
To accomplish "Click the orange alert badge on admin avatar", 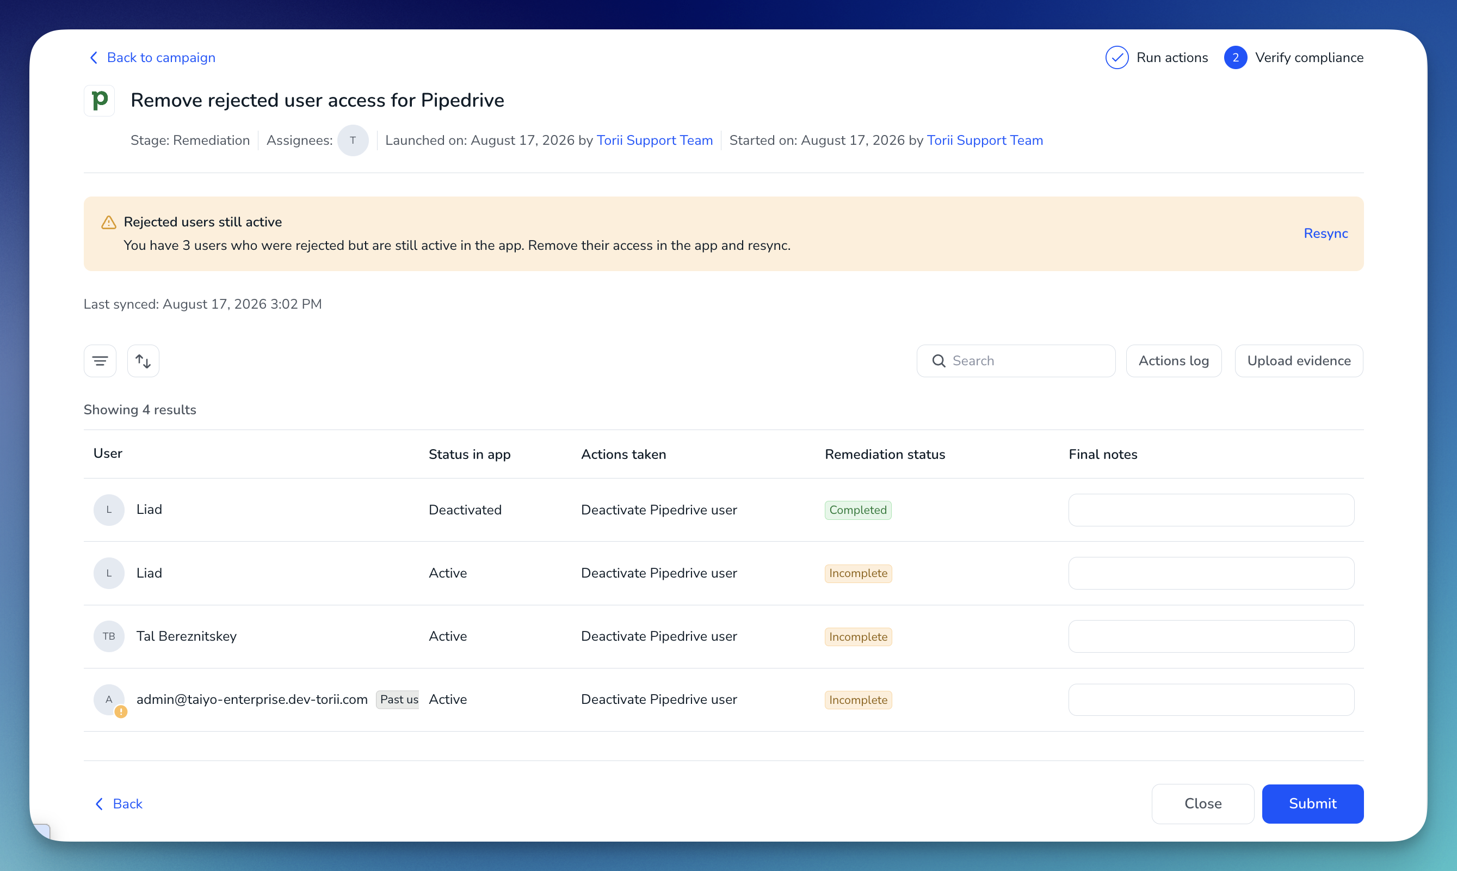I will [x=121, y=712].
